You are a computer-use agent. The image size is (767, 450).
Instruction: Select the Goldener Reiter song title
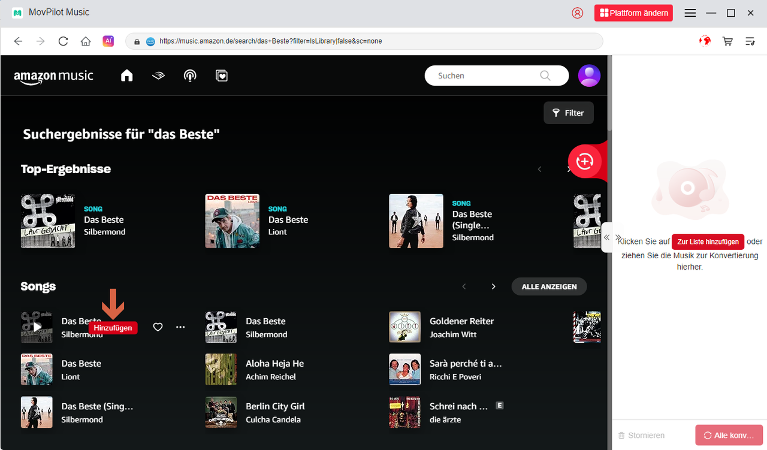461,321
